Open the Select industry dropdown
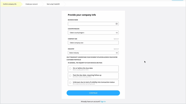This screenshot has width=186, height=104. [91, 53]
